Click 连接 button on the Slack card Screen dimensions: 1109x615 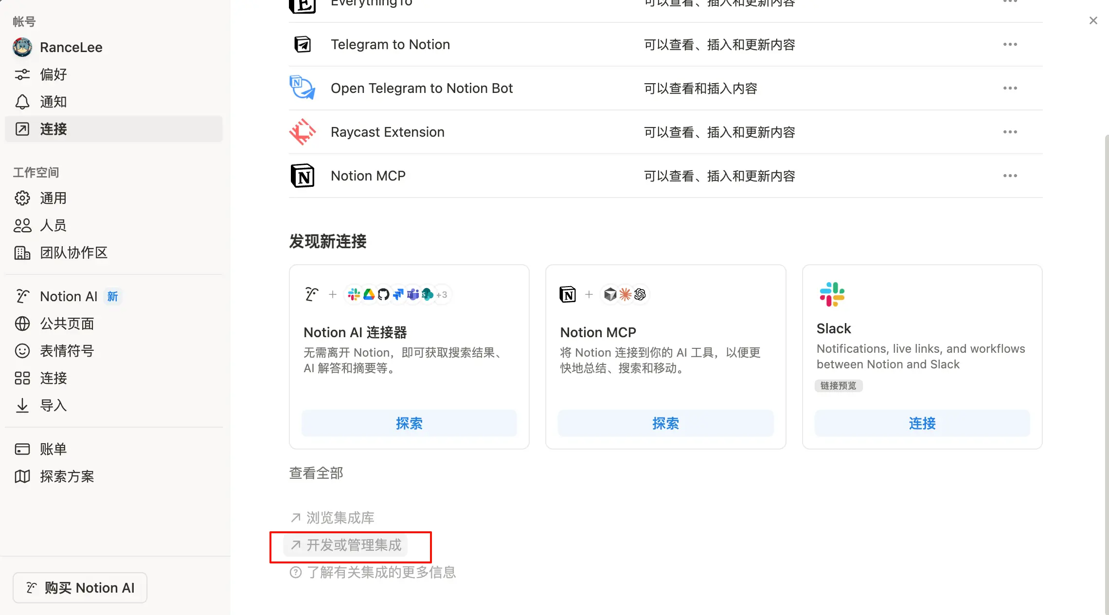(922, 423)
